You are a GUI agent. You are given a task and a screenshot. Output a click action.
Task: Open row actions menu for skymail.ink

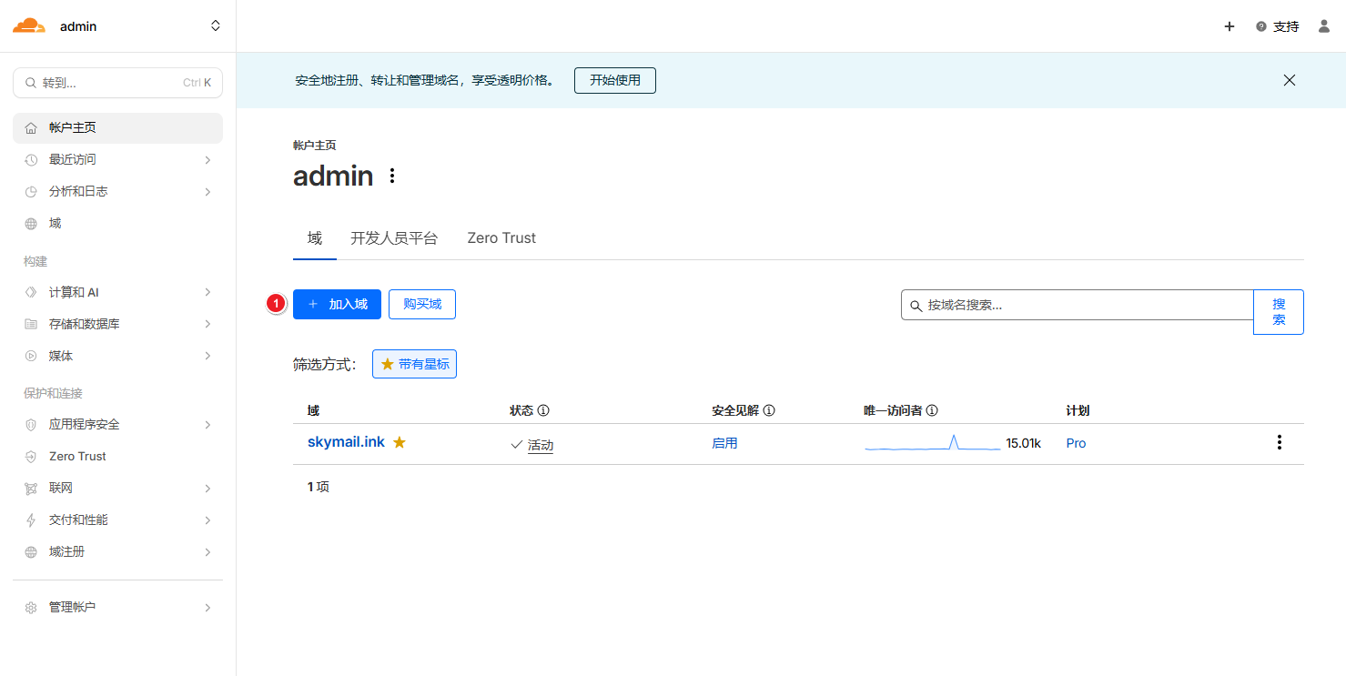click(x=1279, y=443)
